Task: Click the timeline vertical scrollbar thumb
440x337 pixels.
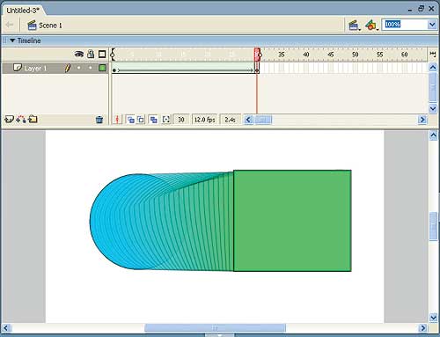Action: point(433,87)
